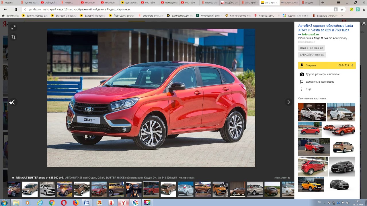Launch Firefox from the taskbar
This screenshot has height=206, width=367.
pyautogui.click(x=75, y=203)
